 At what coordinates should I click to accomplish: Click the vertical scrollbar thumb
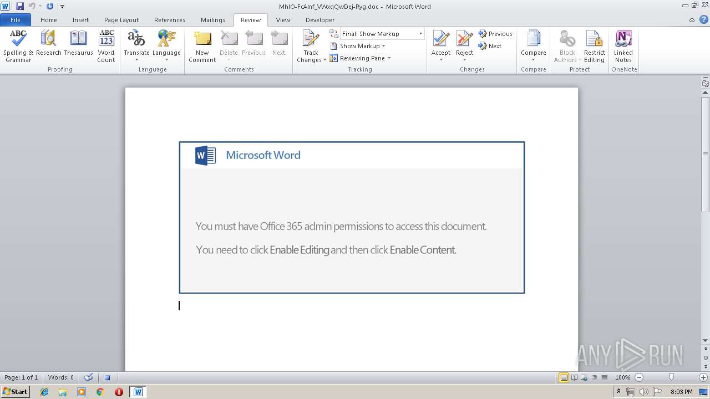[706, 154]
